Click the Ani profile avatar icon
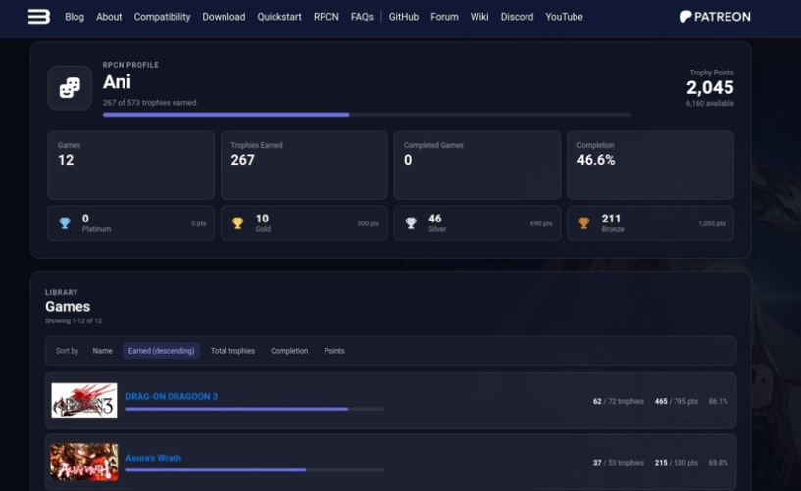 point(70,88)
